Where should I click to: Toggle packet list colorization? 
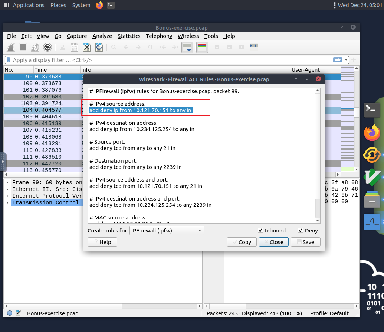click(202, 47)
